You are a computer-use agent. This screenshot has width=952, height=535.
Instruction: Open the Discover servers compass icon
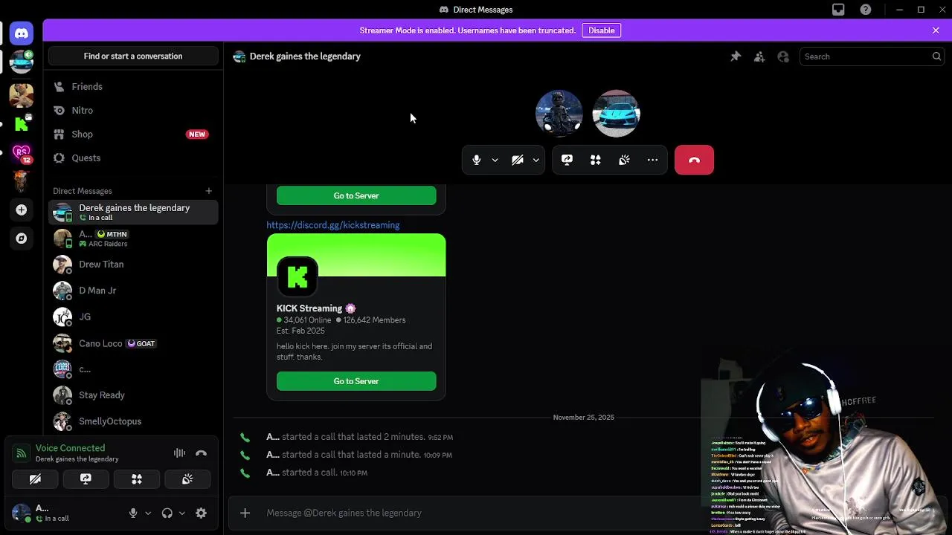(22, 239)
